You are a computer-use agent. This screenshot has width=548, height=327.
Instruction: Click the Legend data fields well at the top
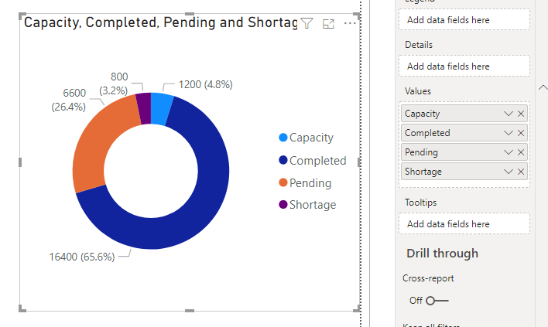(x=464, y=19)
